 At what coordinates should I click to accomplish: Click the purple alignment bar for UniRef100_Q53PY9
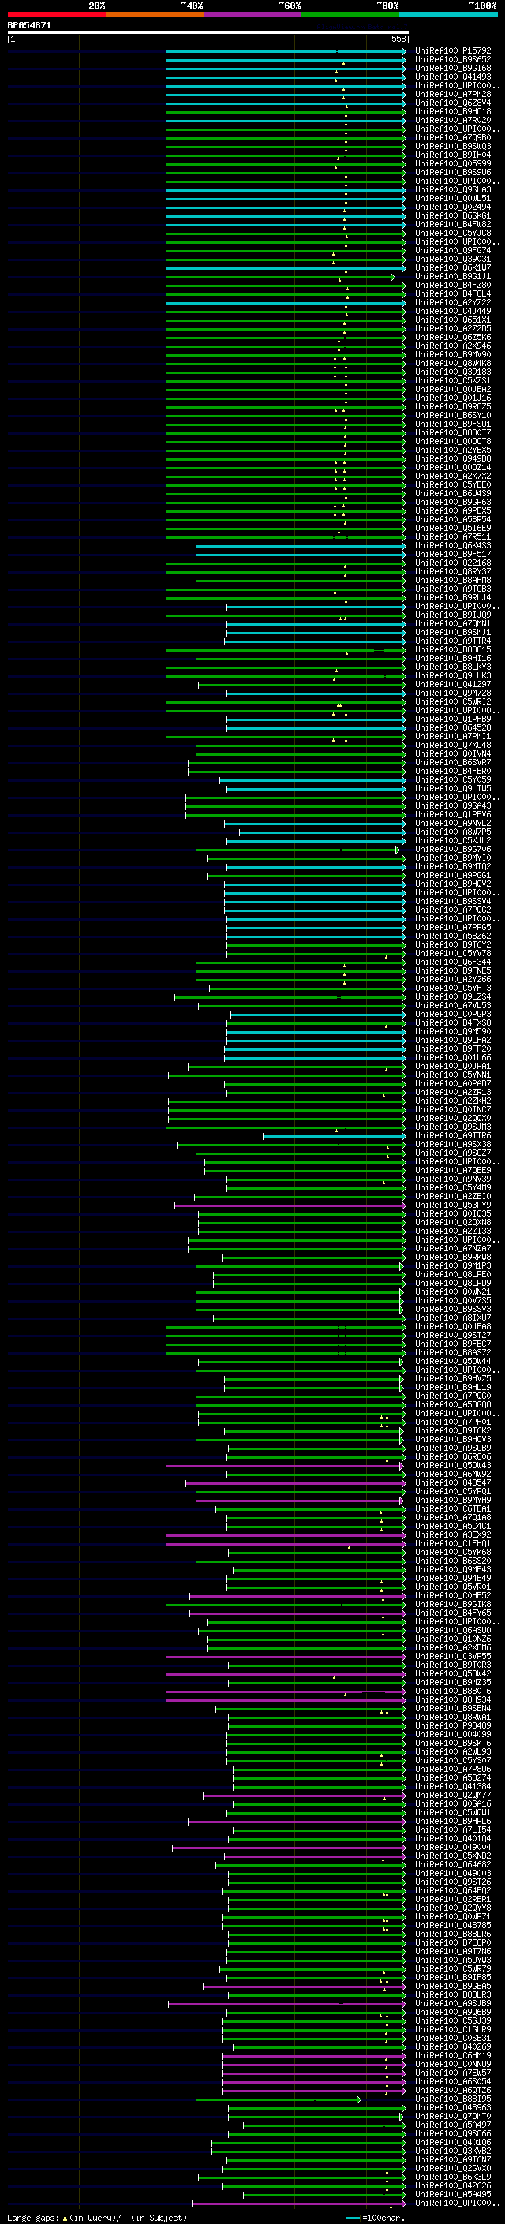click(x=289, y=1205)
